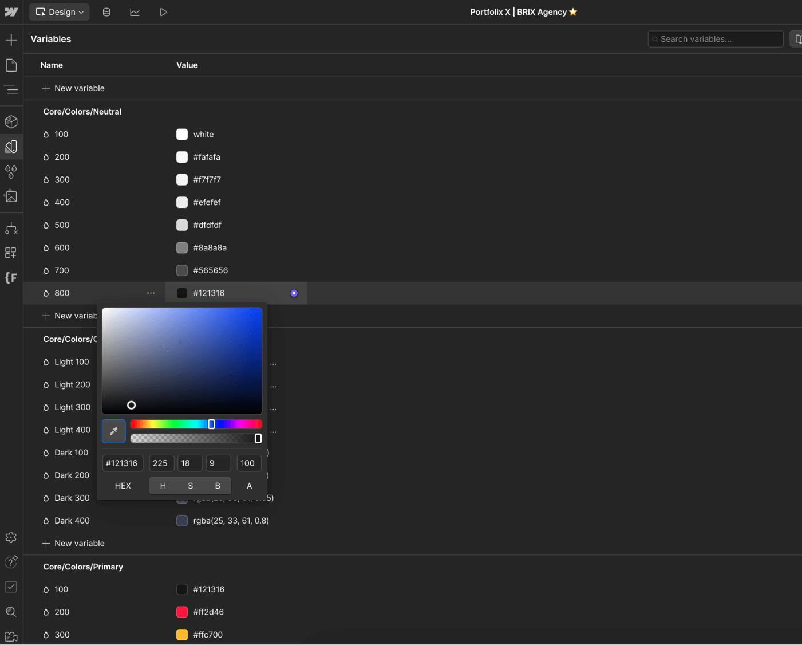
Task: Select the eyedropper in the color picker
Action: [x=113, y=431]
